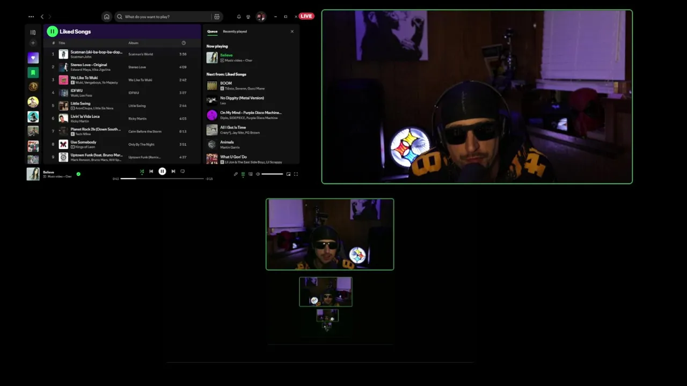Sort by the duration clock icon
The width and height of the screenshot is (687, 386).
184,43
